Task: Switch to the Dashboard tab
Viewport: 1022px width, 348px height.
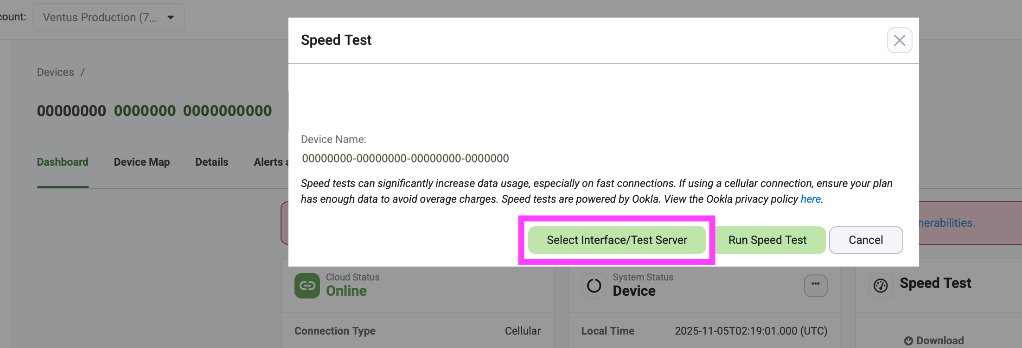Action: (63, 162)
